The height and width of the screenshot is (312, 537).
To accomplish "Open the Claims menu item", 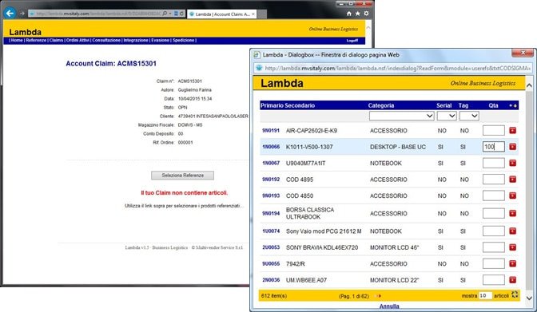I will [x=56, y=41].
